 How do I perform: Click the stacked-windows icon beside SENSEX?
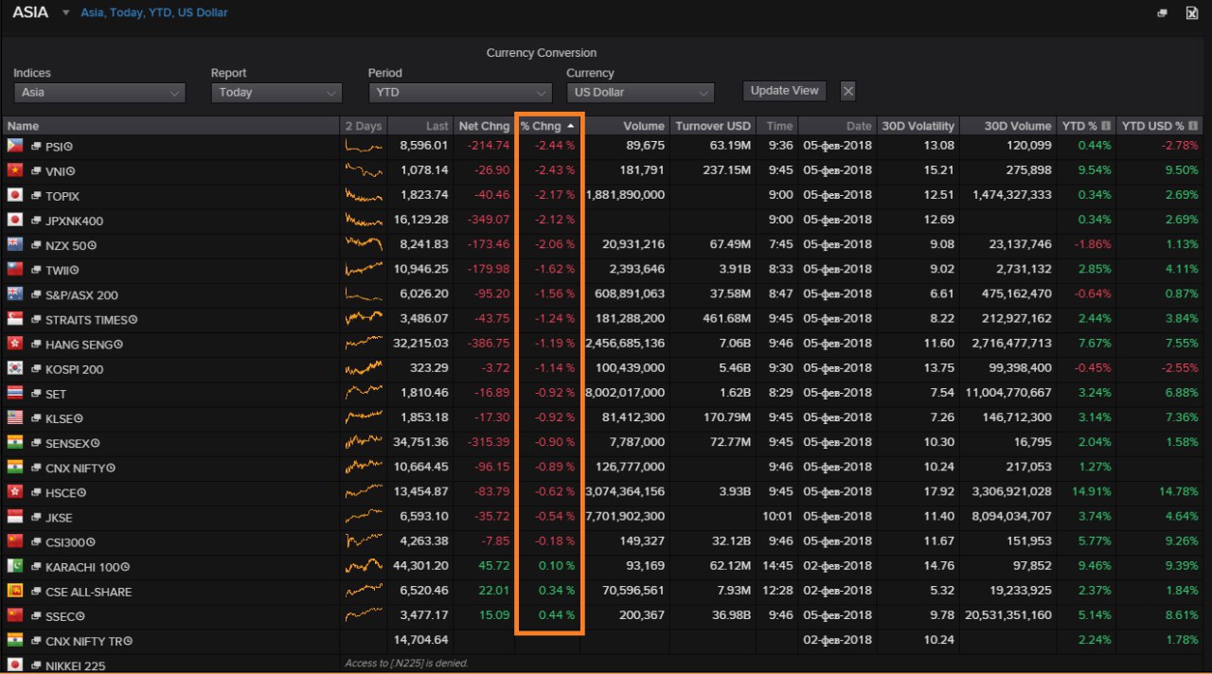click(36, 443)
